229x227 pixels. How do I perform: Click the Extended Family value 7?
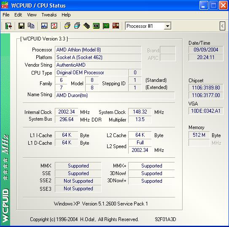click(x=61, y=88)
